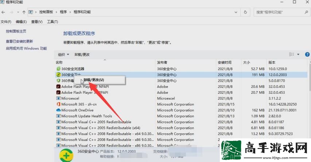
Task: Click the 360安全卫士 row icon
Action: (x=58, y=75)
